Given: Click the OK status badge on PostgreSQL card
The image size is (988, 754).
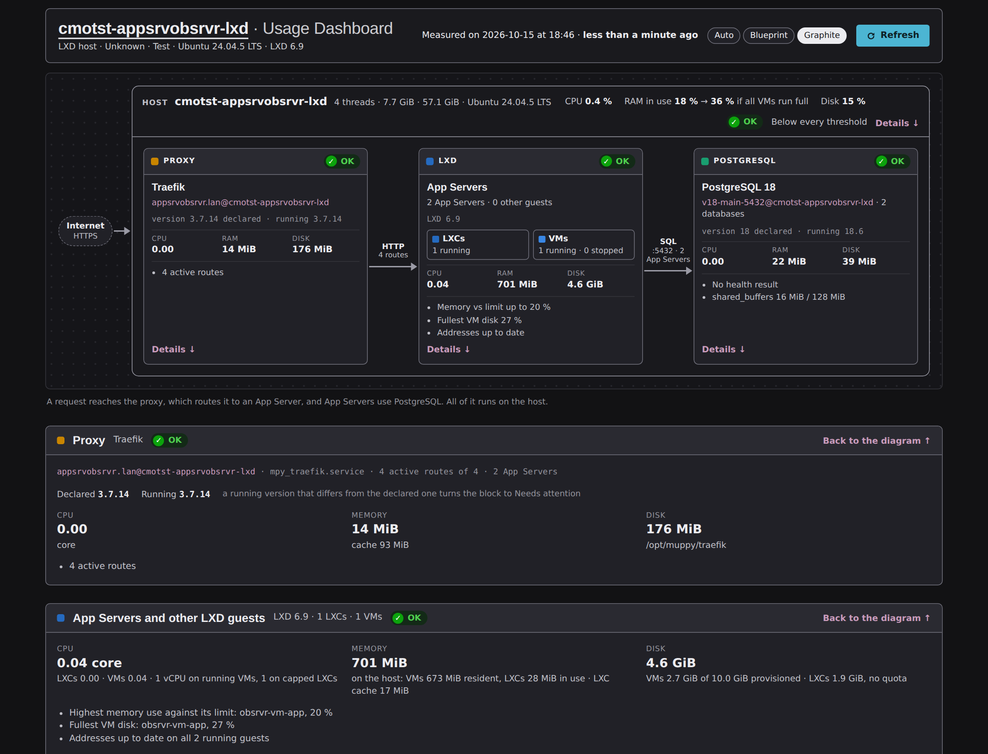Looking at the screenshot, I should (x=892, y=161).
